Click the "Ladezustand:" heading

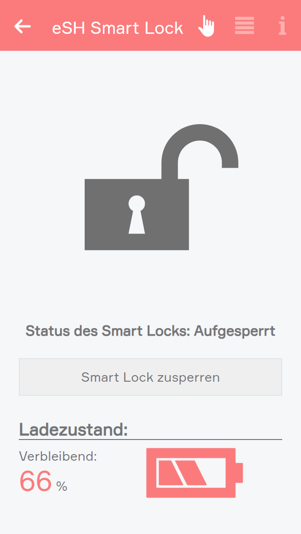tap(73, 430)
